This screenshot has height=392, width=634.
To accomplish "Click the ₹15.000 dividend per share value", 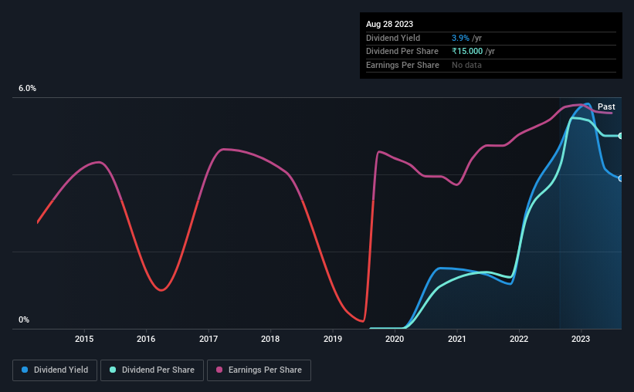I will [x=467, y=52].
